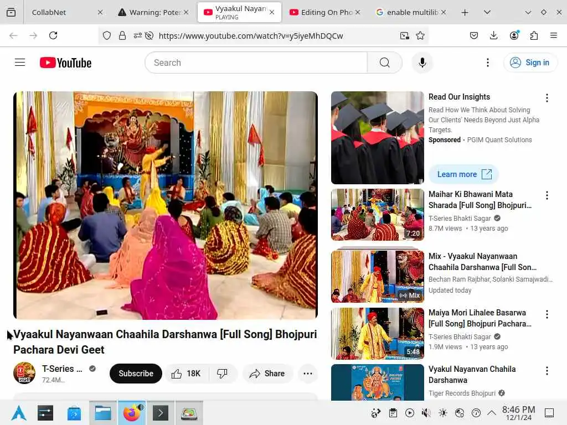
Task: Switch to Warning: Potential tab
Action: (153, 12)
